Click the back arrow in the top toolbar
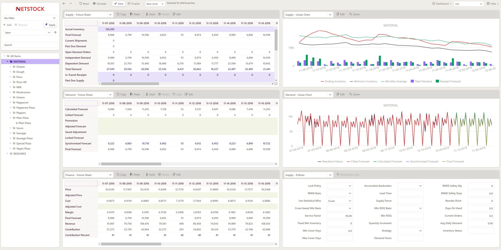The height and width of the screenshot is (250, 501). (x=64, y=3)
